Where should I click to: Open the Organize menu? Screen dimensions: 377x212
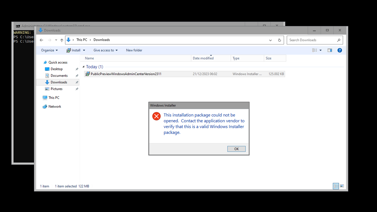tap(49, 50)
